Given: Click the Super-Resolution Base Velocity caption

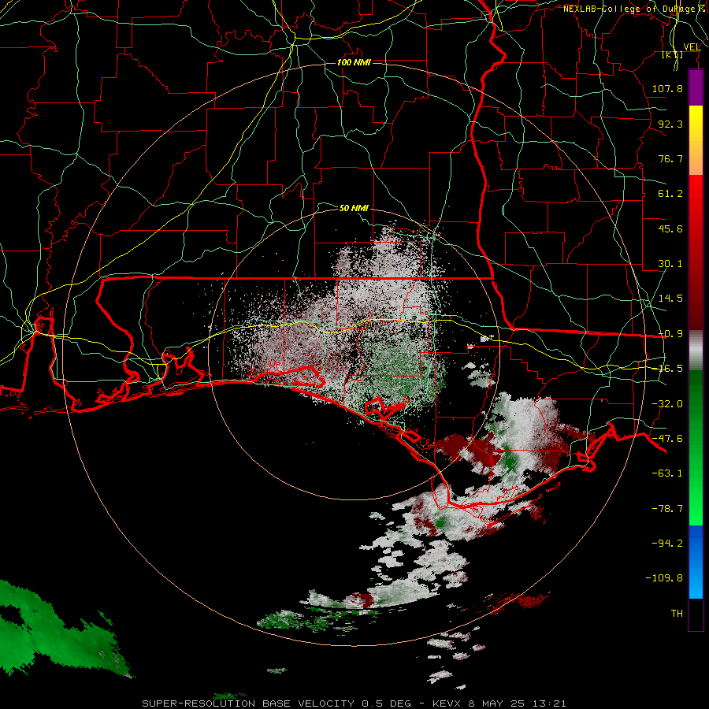Looking at the screenshot, I should point(354,703).
